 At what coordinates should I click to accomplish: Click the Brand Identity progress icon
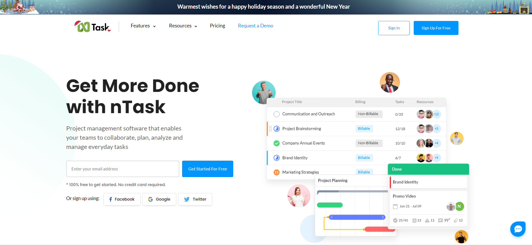(x=277, y=158)
